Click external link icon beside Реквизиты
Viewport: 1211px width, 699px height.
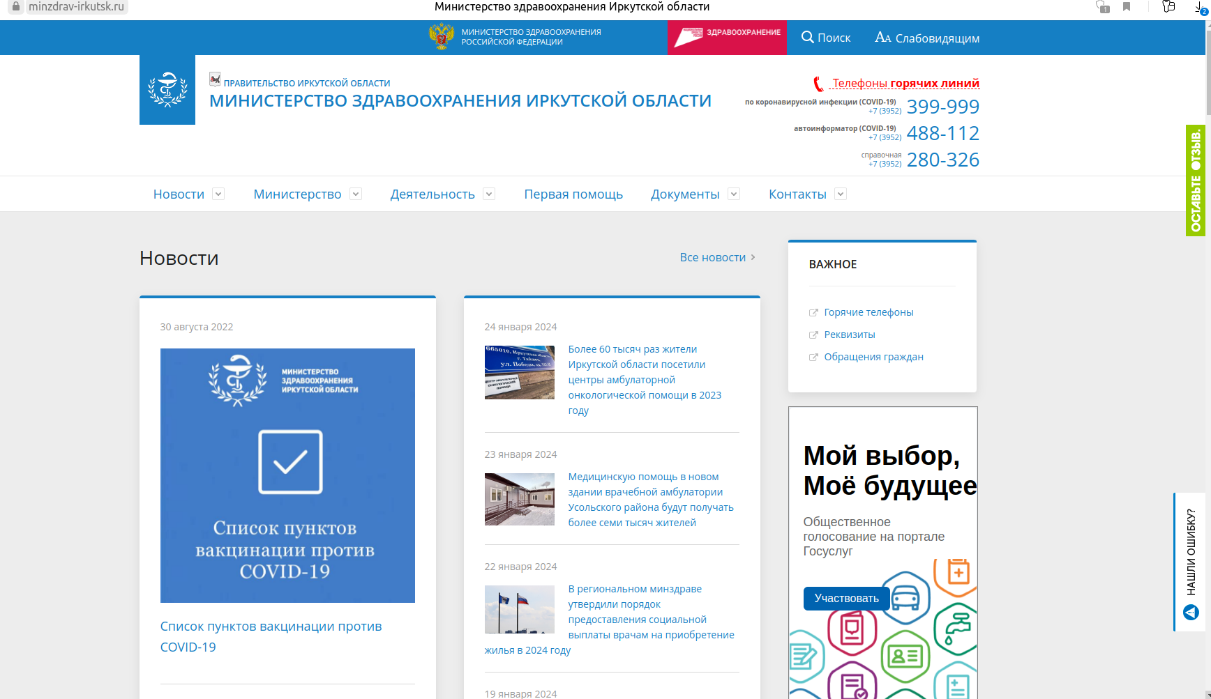[x=813, y=335]
